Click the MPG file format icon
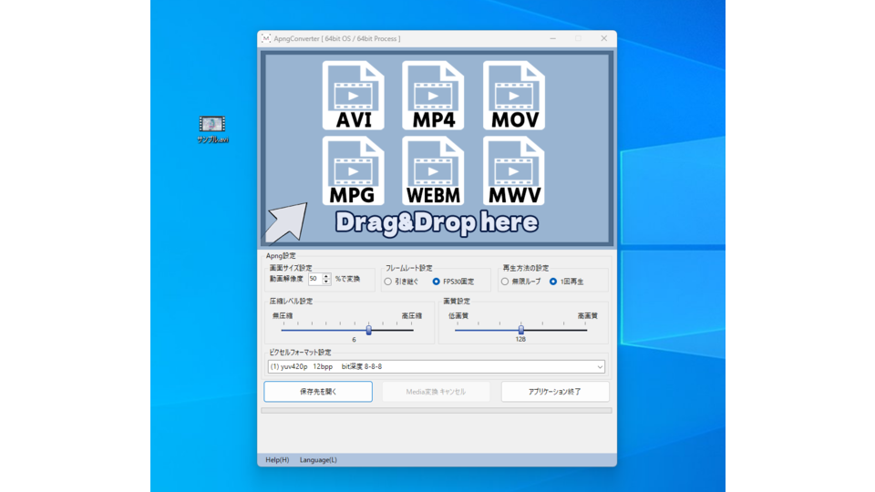The image size is (875, 492). coord(354,170)
